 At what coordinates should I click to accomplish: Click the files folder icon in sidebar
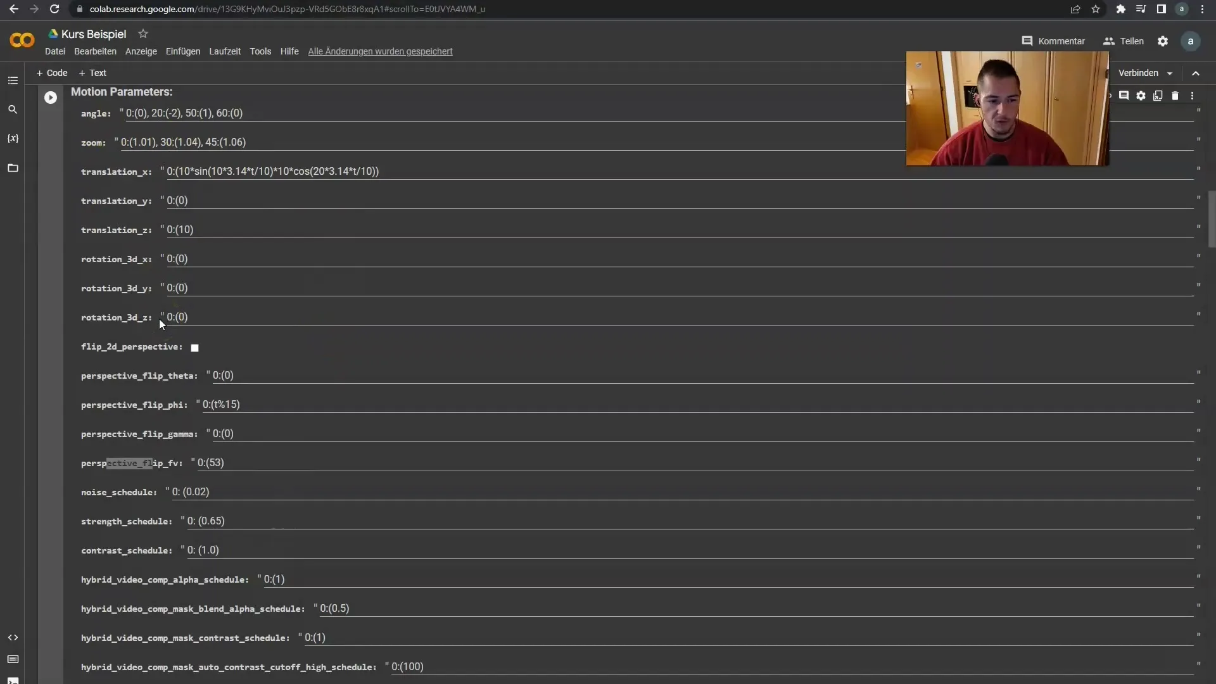click(13, 168)
